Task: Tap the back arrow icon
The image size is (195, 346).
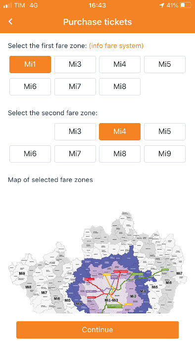Action: click(10, 22)
